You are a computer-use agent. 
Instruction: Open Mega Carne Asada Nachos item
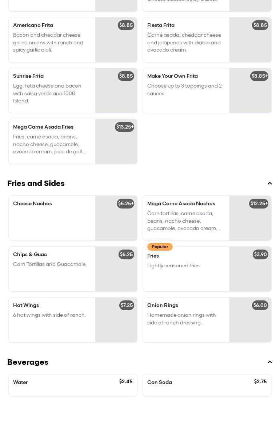tap(185, 218)
